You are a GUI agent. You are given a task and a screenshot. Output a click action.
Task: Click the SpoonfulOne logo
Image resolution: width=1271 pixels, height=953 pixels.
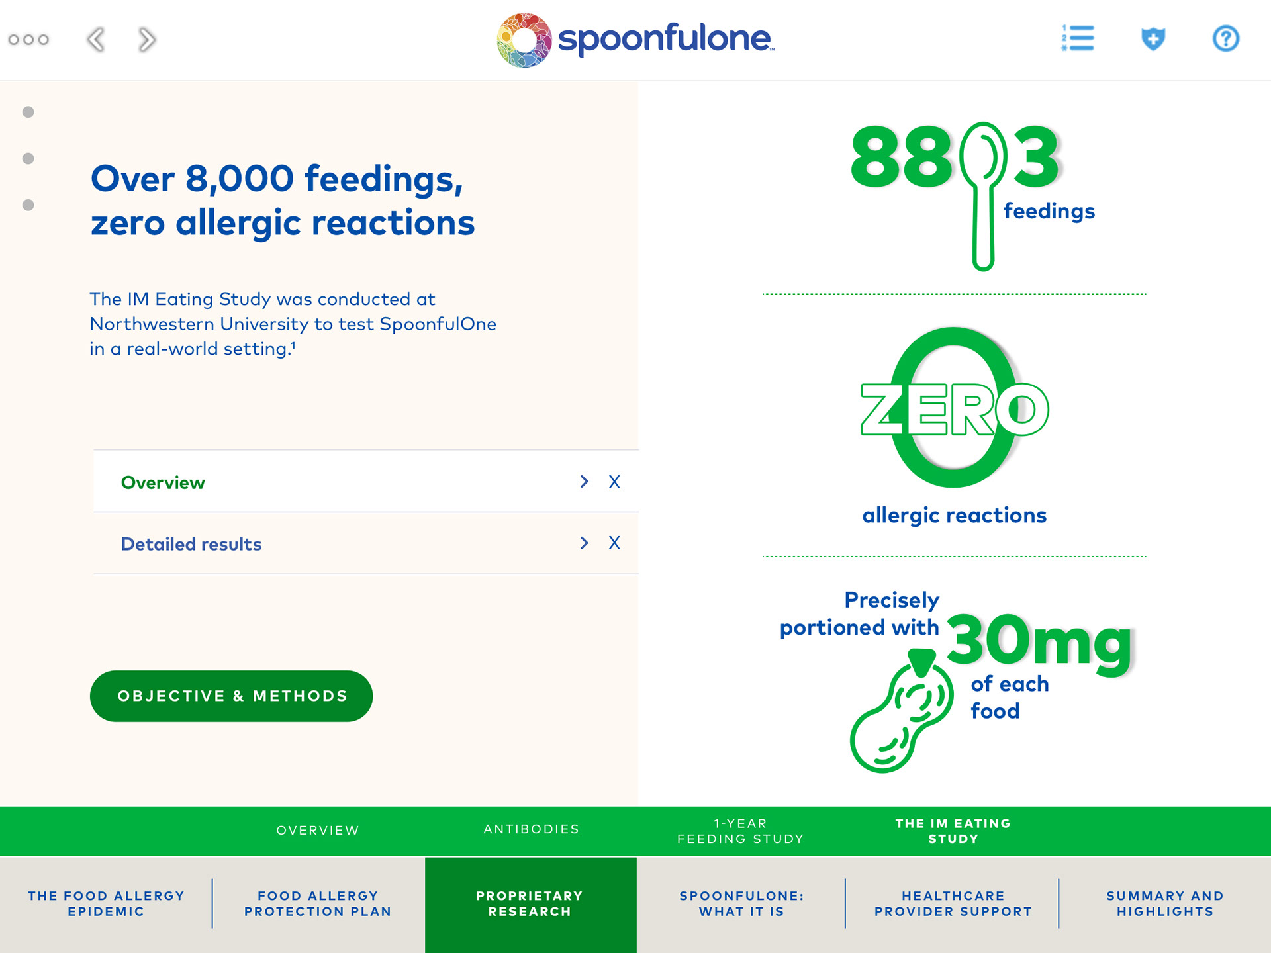pyautogui.click(x=635, y=40)
